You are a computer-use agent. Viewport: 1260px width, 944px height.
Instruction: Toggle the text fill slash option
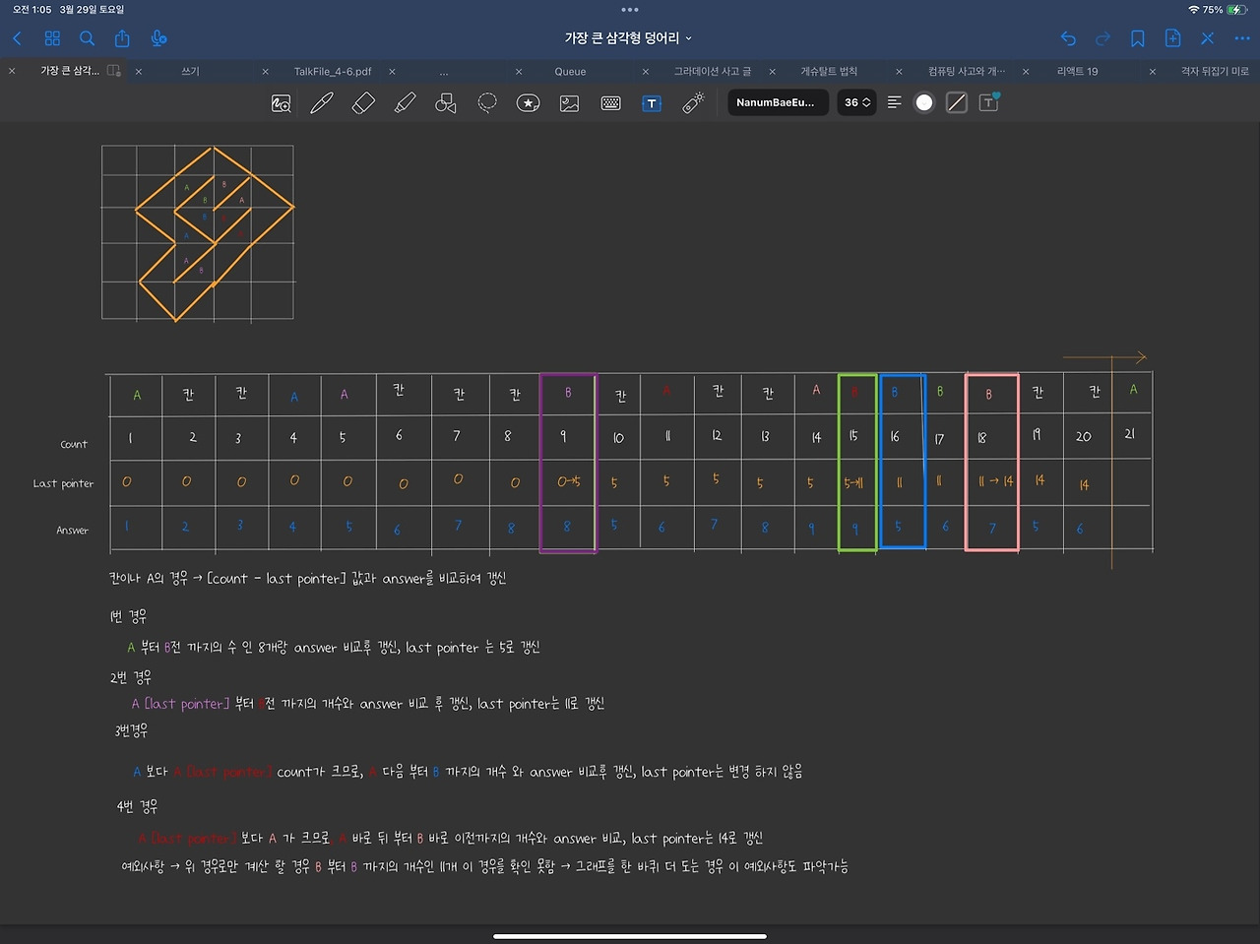[956, 102]
